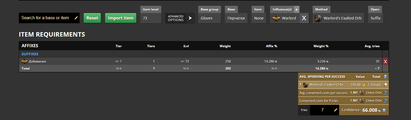411x120 pixels.
Task: Click the Import item button
Action: click(121, 18)
